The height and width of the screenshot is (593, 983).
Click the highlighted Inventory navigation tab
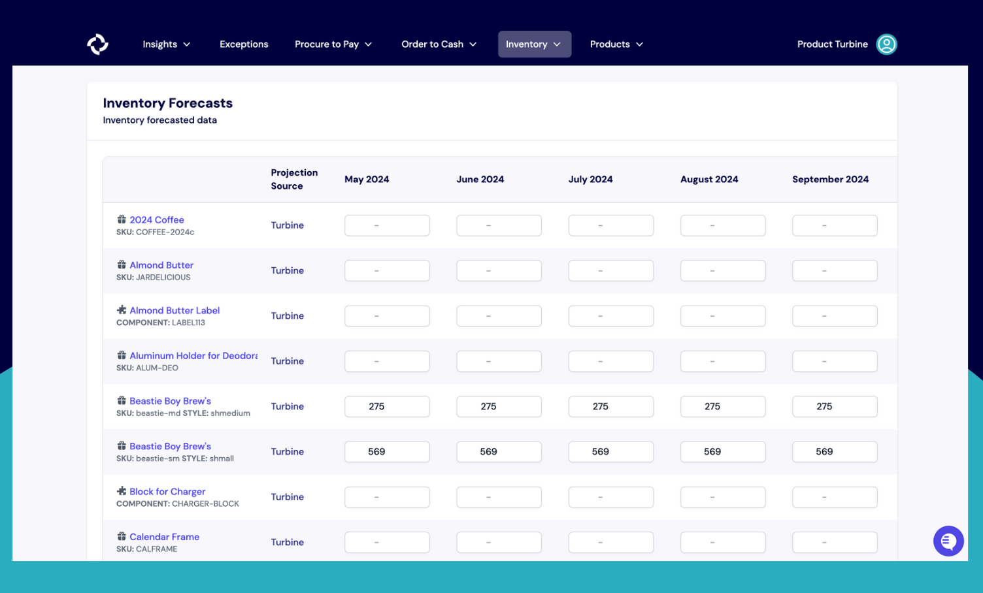click(534, 44)
